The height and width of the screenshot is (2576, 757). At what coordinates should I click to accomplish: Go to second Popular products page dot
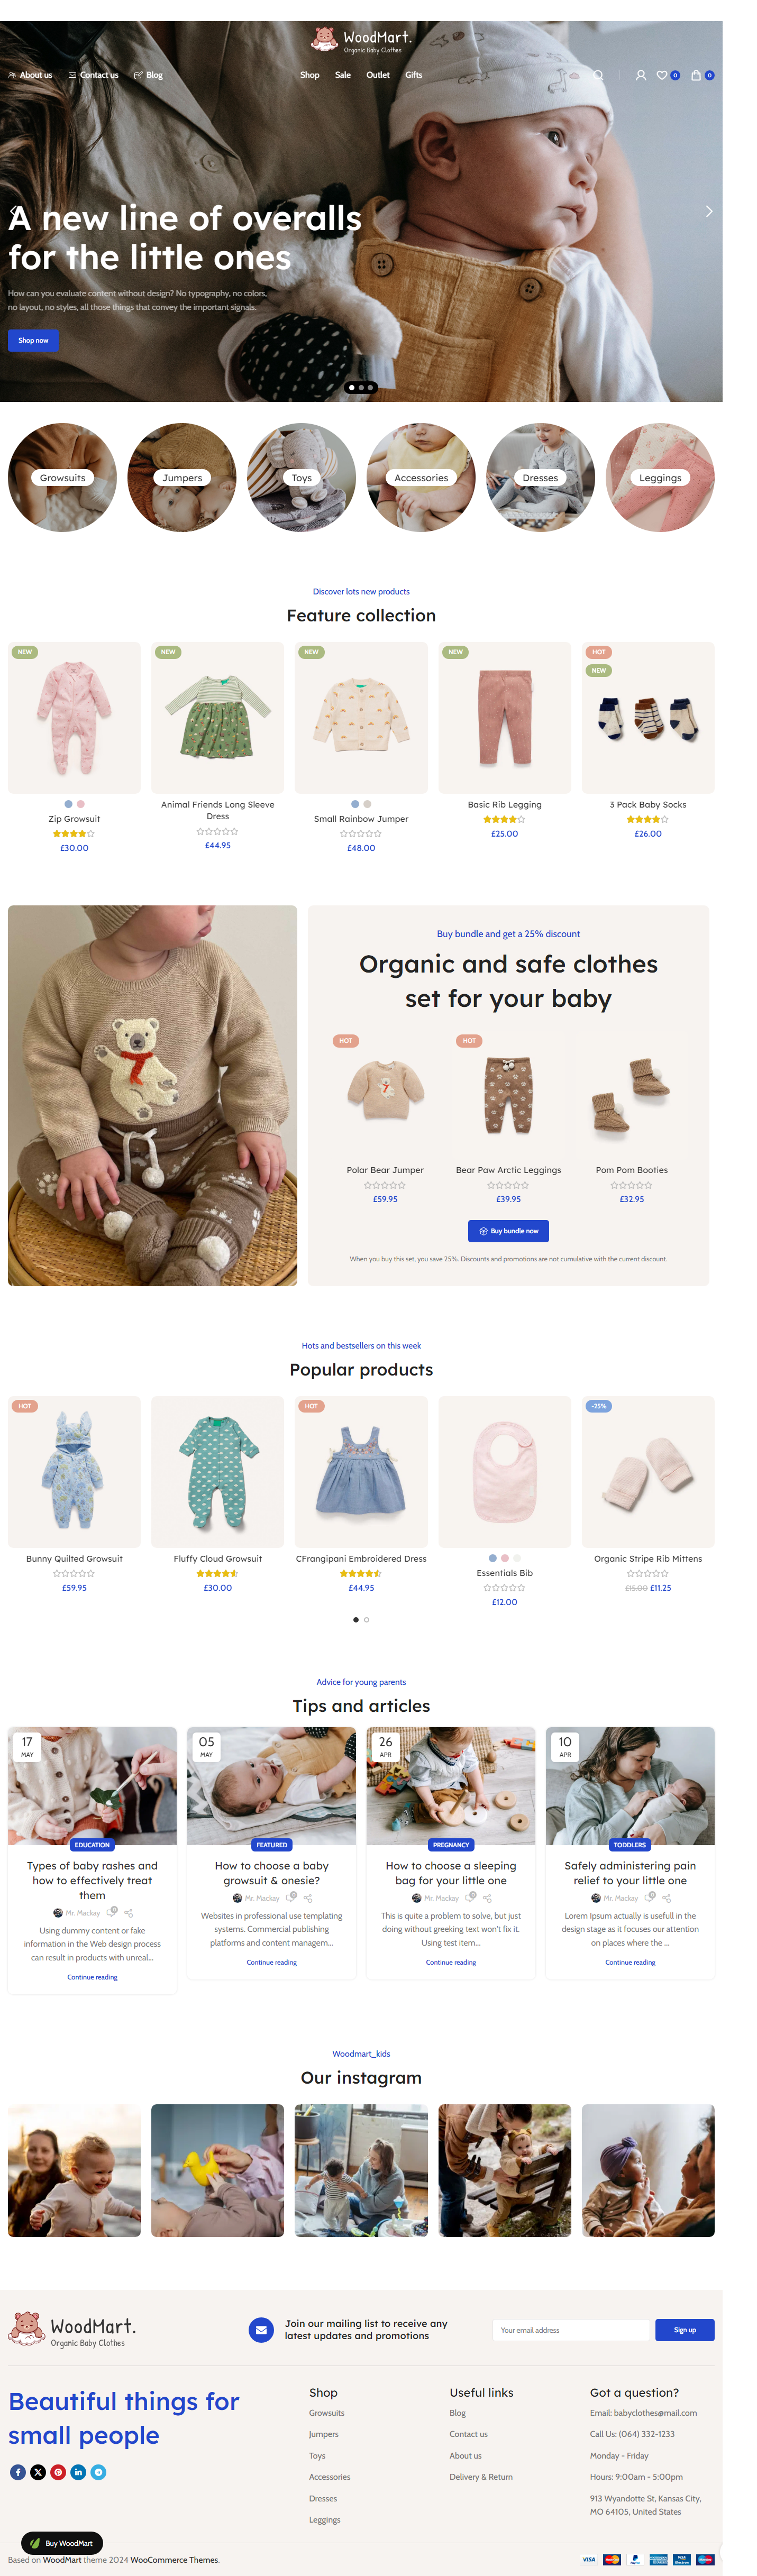(x=367, y=1619)
